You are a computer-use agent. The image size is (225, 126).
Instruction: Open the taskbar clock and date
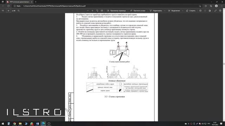pos(215,124)
